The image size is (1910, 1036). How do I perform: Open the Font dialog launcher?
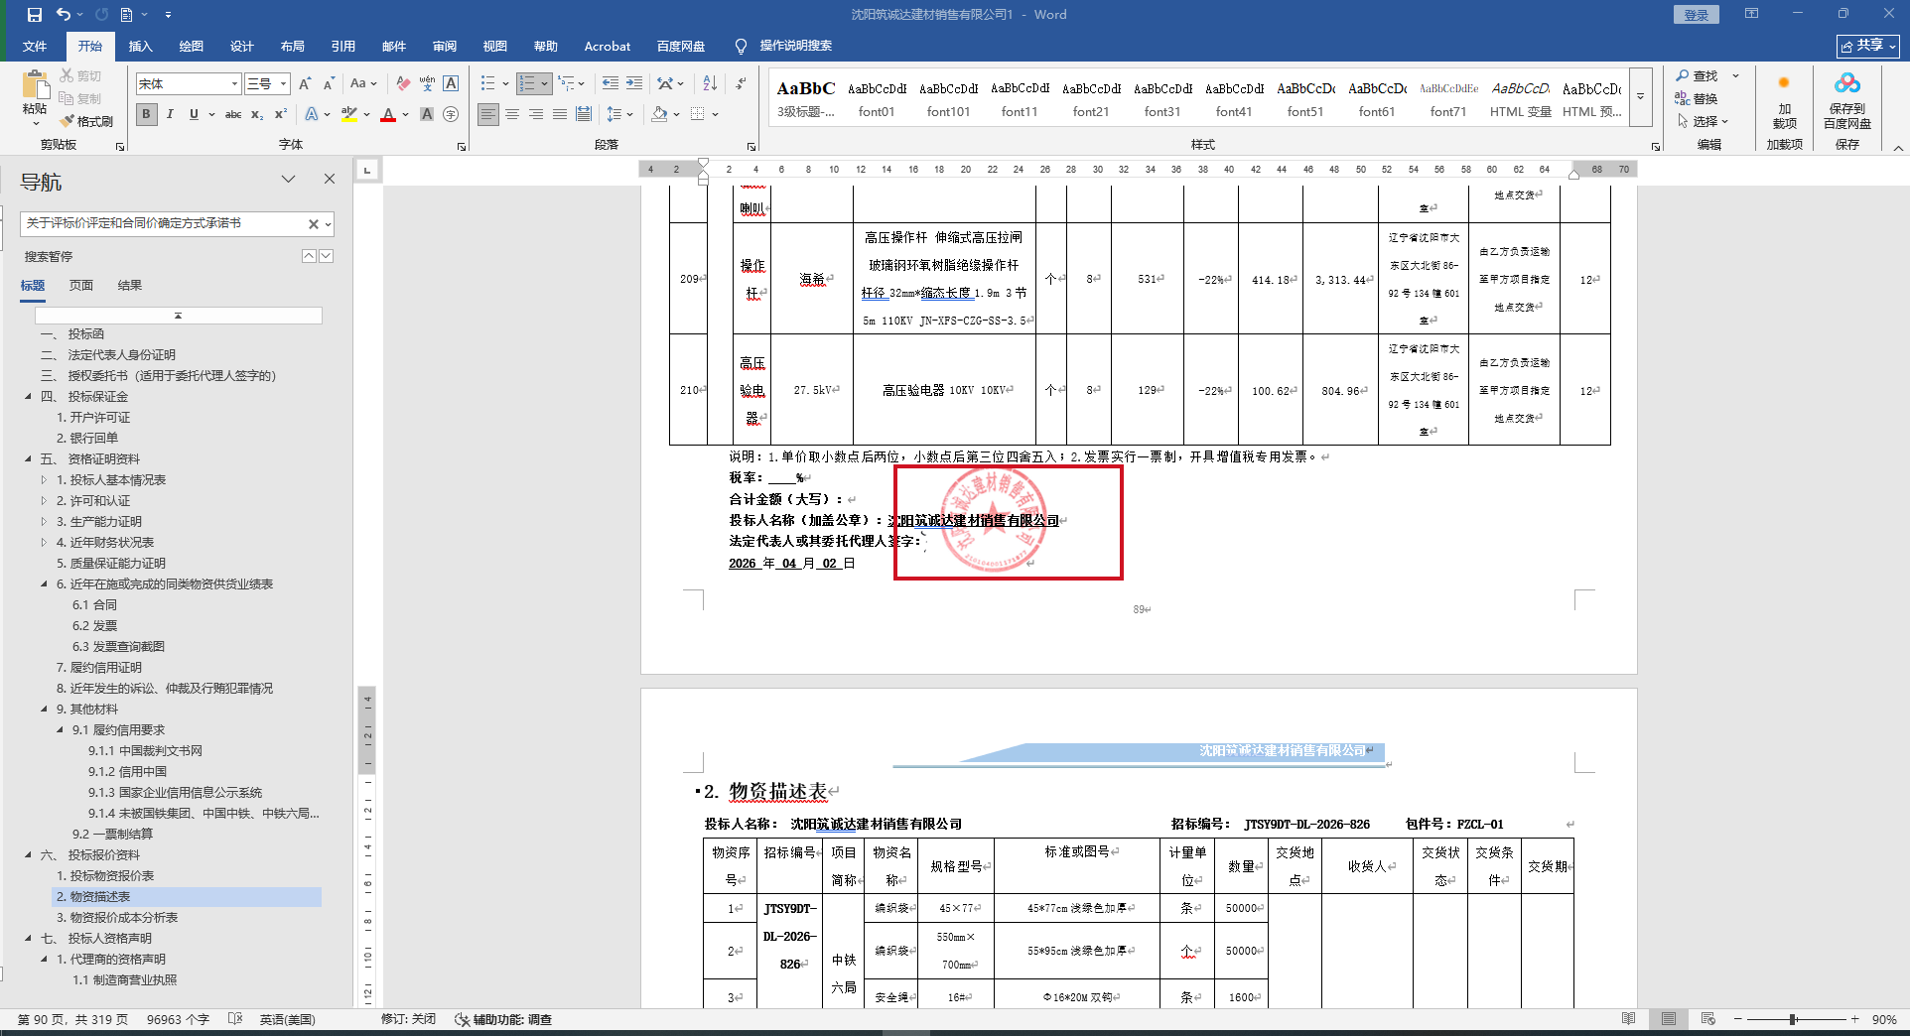click(x=462, y=147)
